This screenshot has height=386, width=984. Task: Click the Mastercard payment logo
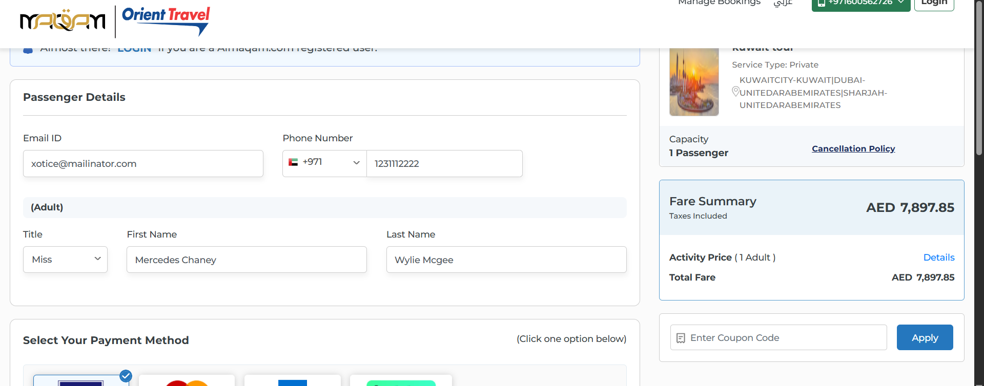187,382
